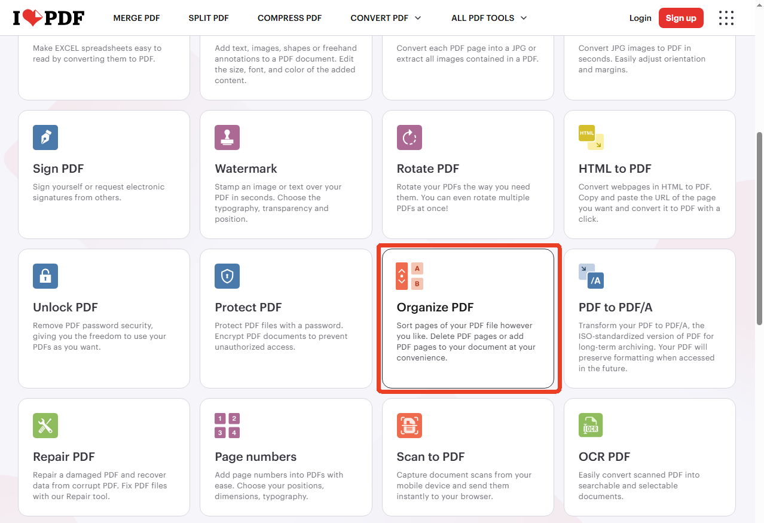Click the 'Transform your PDF to PDF/A' description

click(646, 347)
